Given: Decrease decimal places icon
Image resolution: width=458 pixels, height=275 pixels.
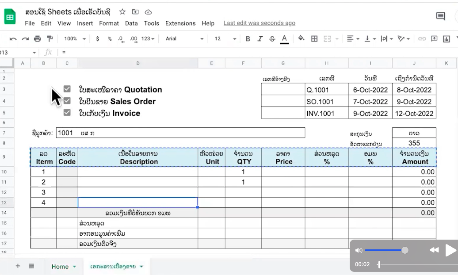Looking at the screenshot, I should [x=121, y=39].
